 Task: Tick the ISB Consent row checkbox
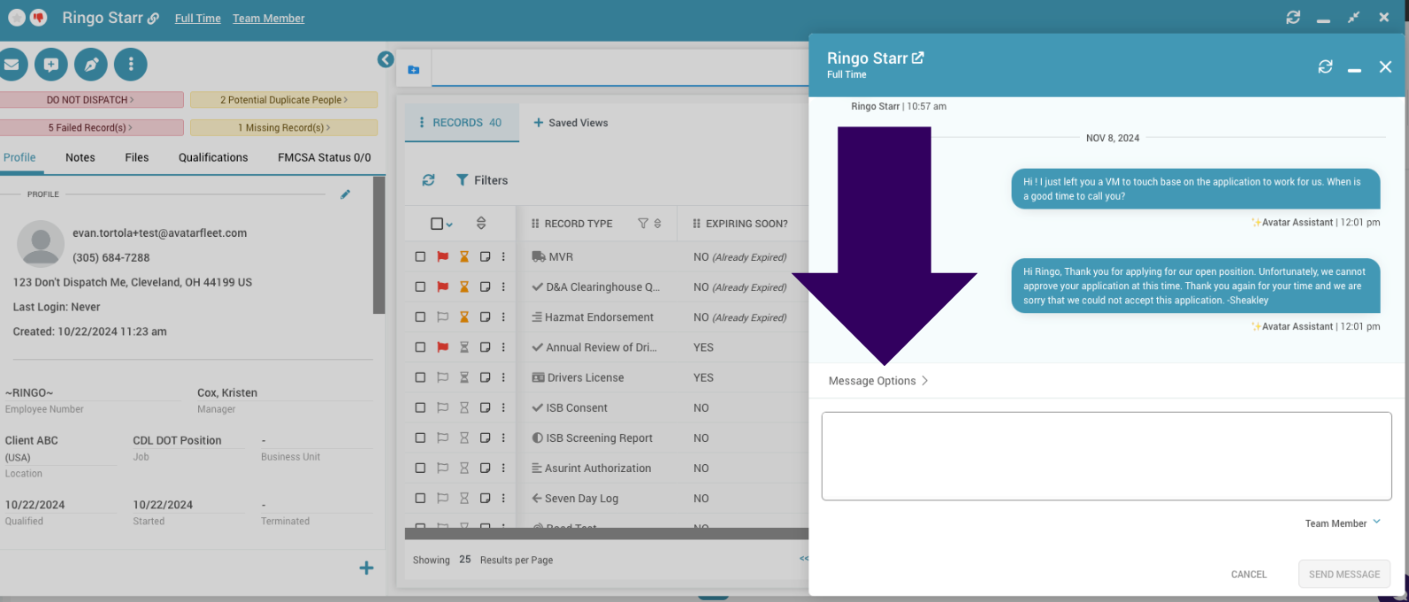coord(420,408)
